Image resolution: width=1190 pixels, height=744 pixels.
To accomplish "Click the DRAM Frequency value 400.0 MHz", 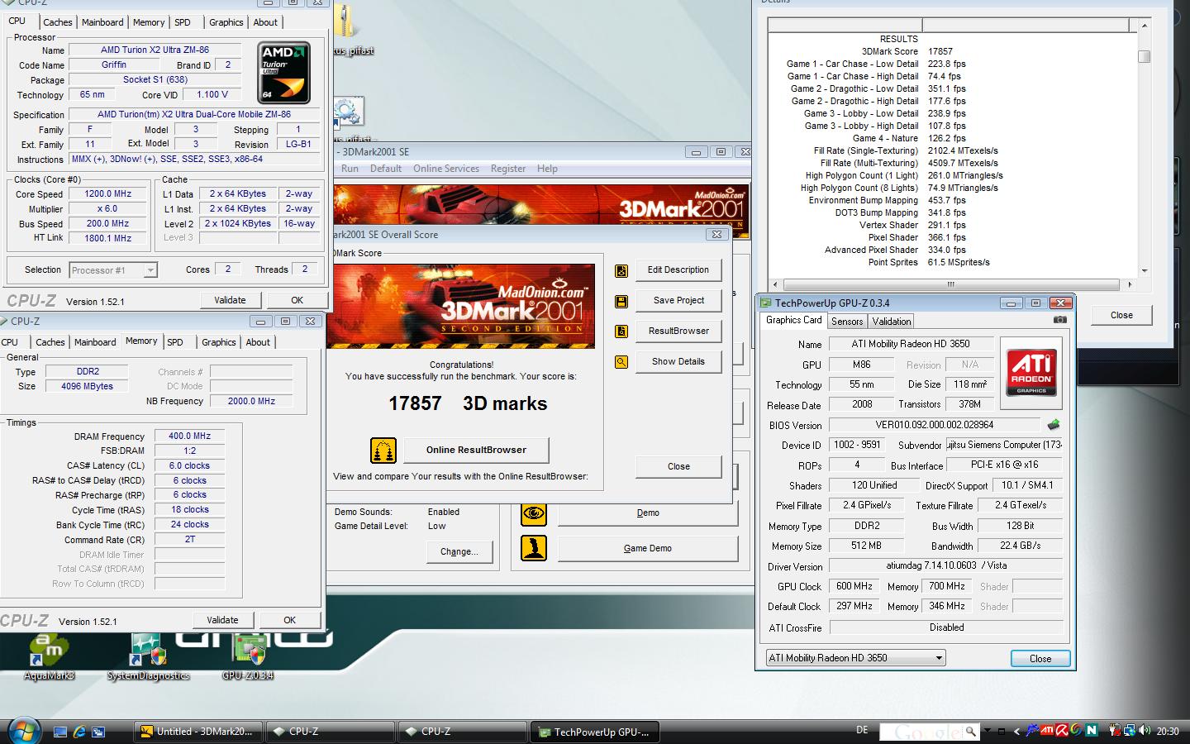I will [189, 436].
